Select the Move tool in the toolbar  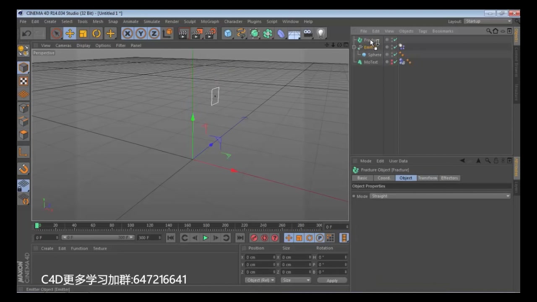(x=70, y=33)
